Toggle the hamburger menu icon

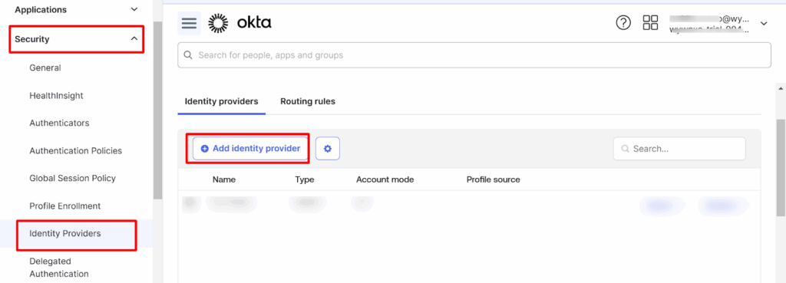189,23
